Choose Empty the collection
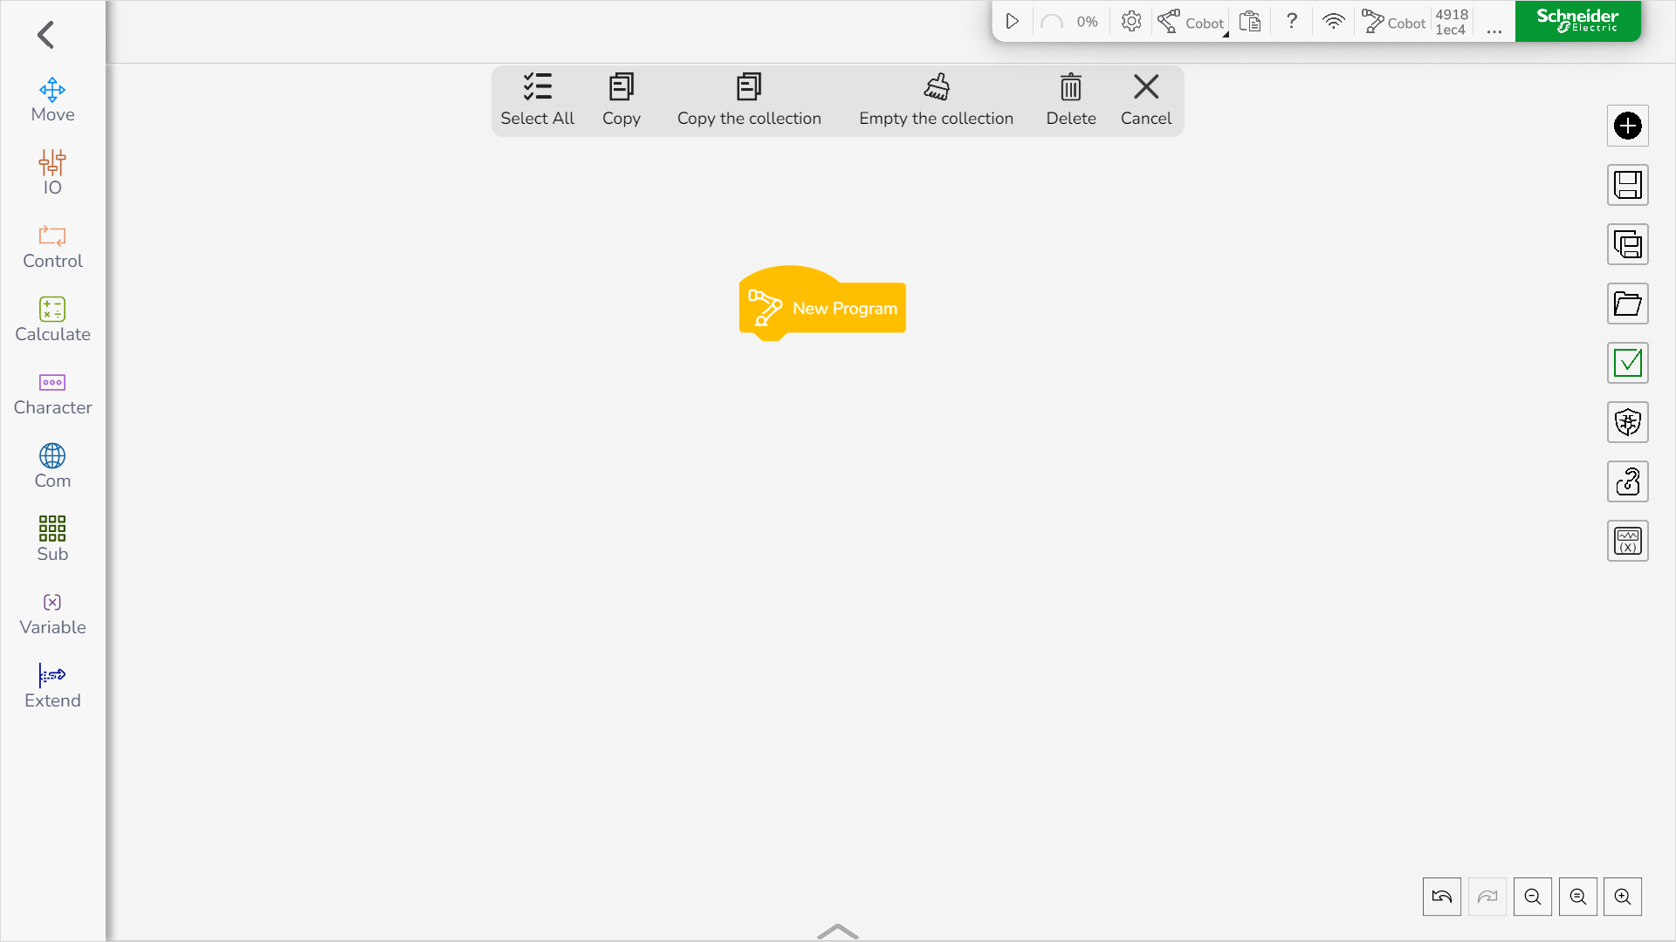The width and height of the screenshot is (1676, 942). (936, 99)
